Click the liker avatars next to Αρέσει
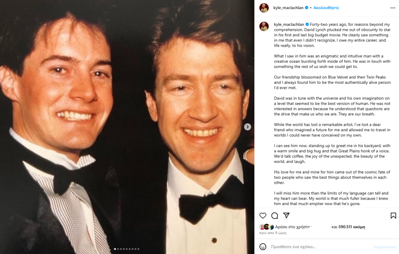This screenshot has width=399, height=254. 267,227
